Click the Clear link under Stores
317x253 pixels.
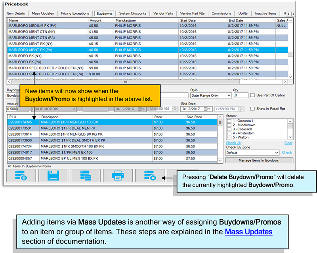click(288, 143)
